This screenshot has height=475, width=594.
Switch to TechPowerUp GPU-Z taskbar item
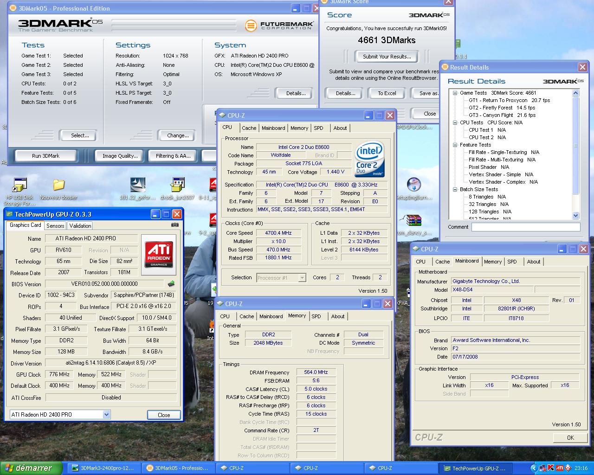pos(475,468)
